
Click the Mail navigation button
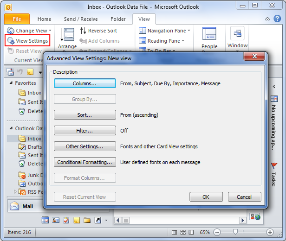(x=26, y=206)
